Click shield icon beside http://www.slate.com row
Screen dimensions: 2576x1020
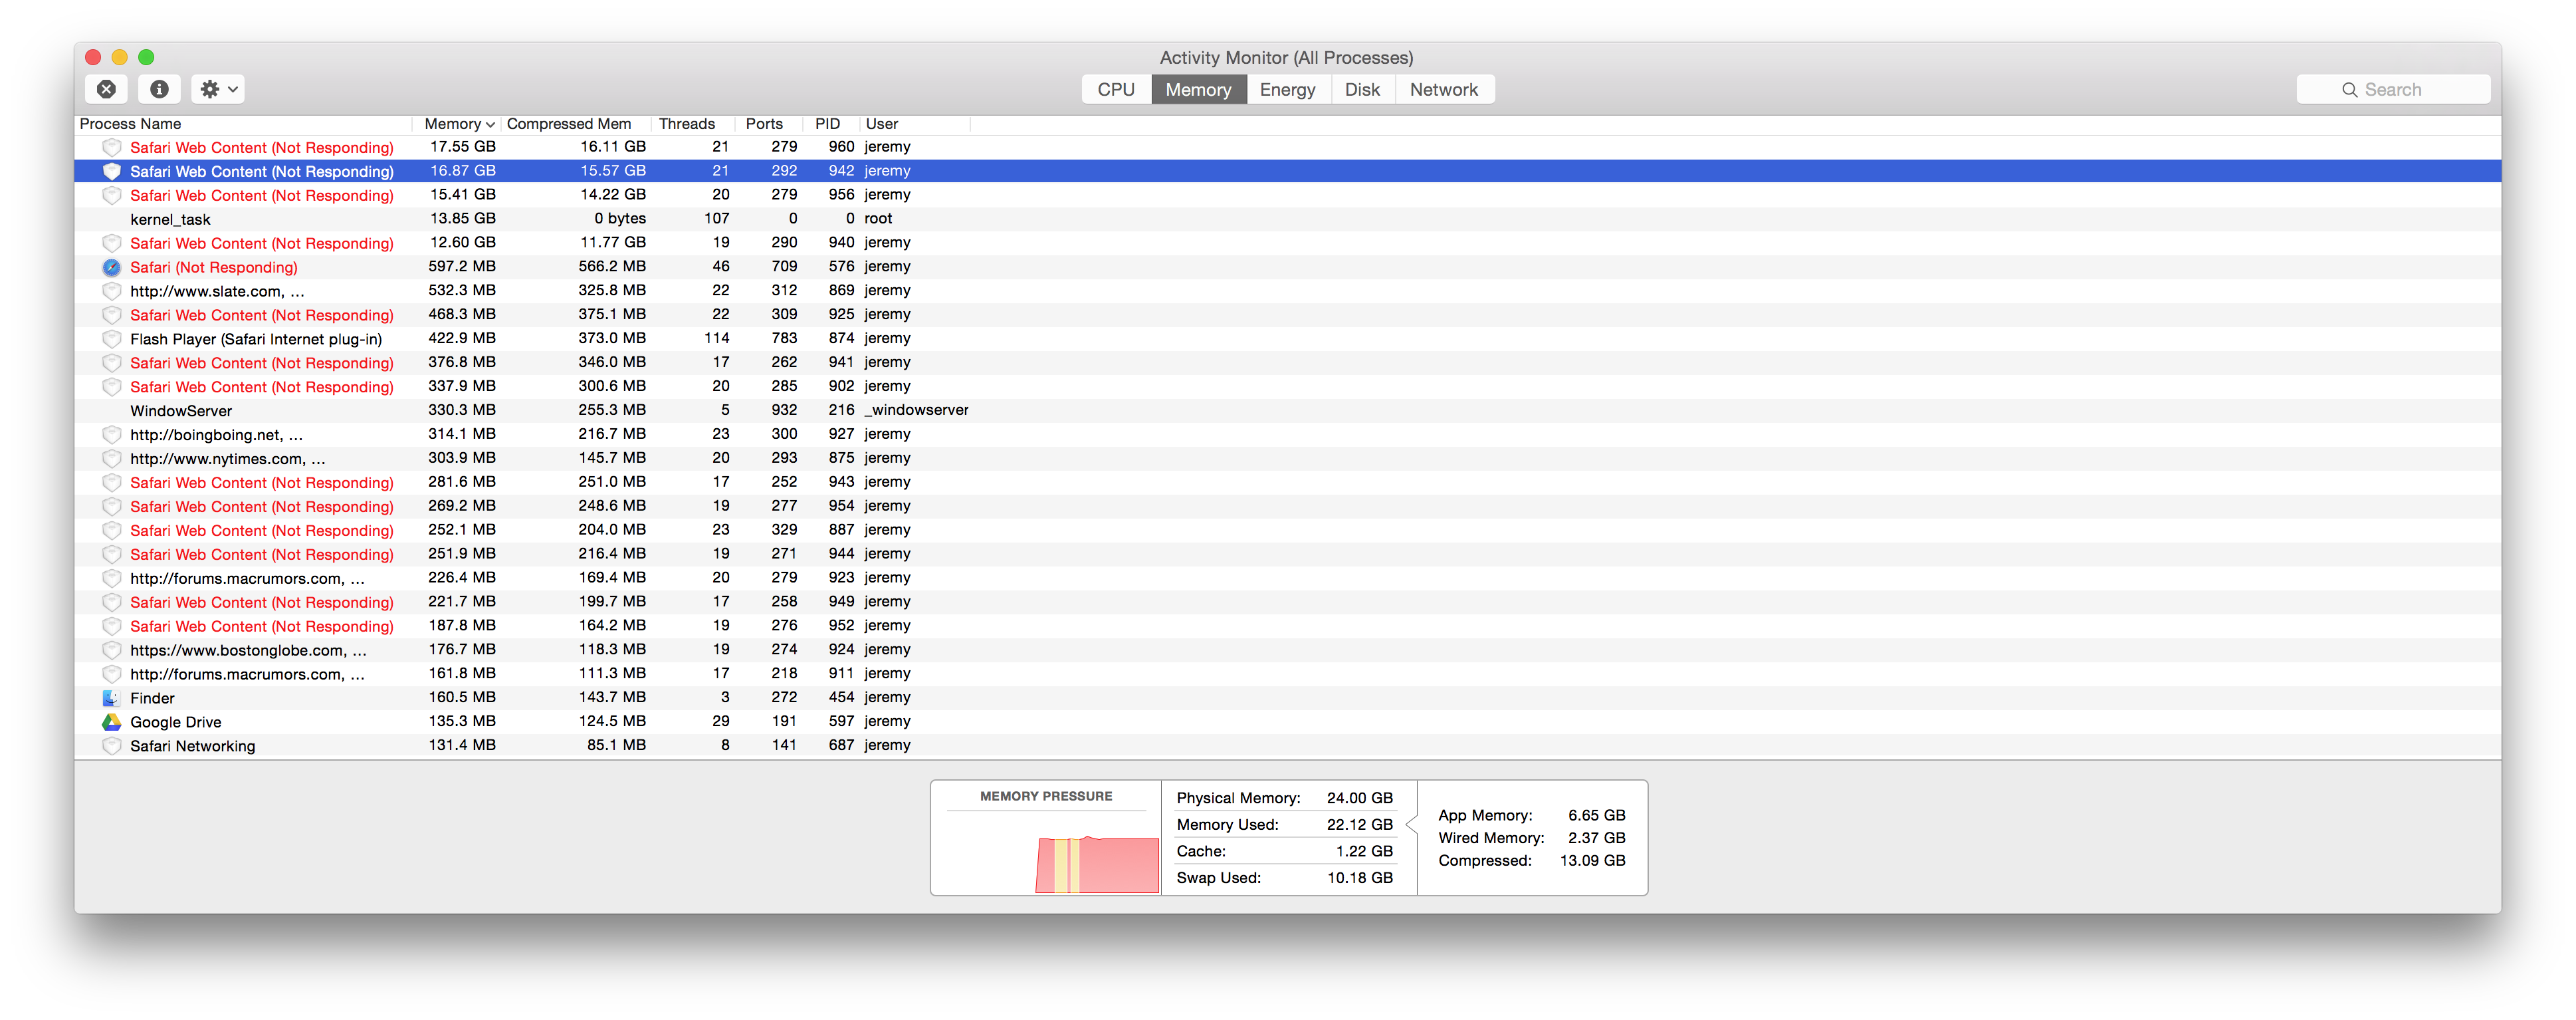tap(111, 291)
